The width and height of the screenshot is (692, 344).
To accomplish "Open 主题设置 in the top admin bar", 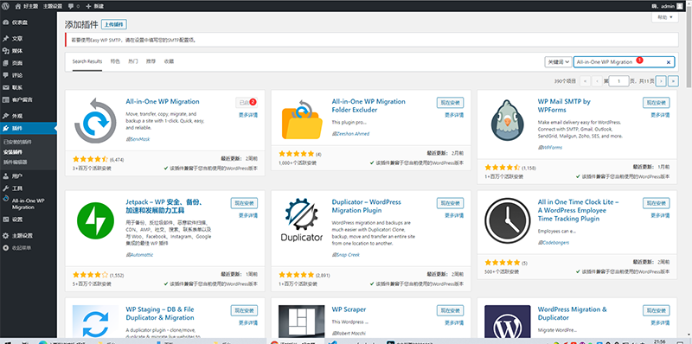I will 54,6.
